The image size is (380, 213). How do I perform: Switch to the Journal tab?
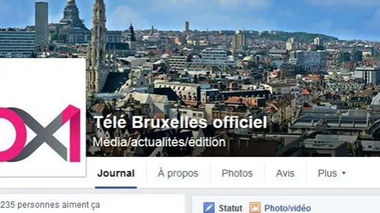[x=116, y=173]
